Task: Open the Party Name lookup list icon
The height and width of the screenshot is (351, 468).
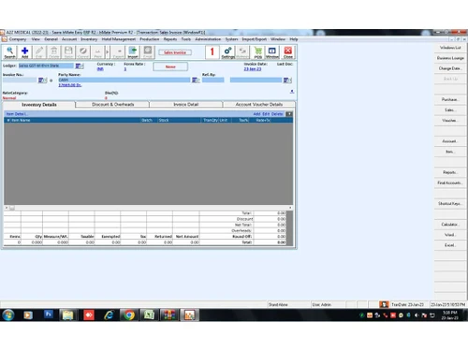Action: click(196, 80)
